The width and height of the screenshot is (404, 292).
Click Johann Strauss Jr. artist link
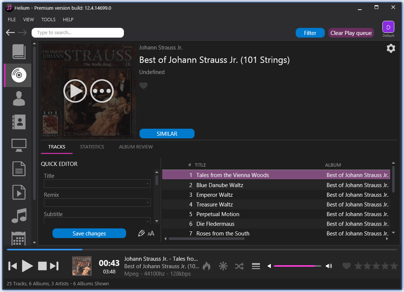pyautogui.click(x=161, y=48)
